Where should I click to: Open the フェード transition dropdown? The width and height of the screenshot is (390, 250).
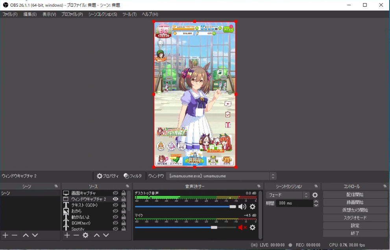(288, 195)
